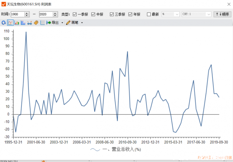Toggle the 一季报 checkbox
The height and width of the screenshot is (162, 233).
coord(75,14)
